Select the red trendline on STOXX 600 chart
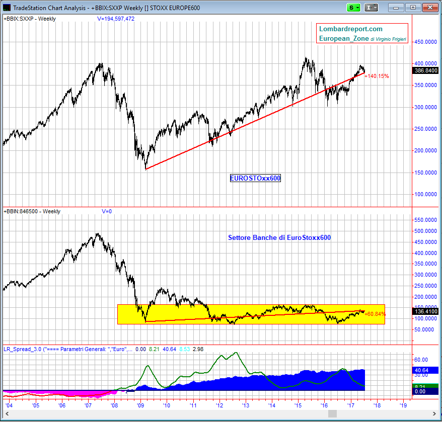 (255, 121)
